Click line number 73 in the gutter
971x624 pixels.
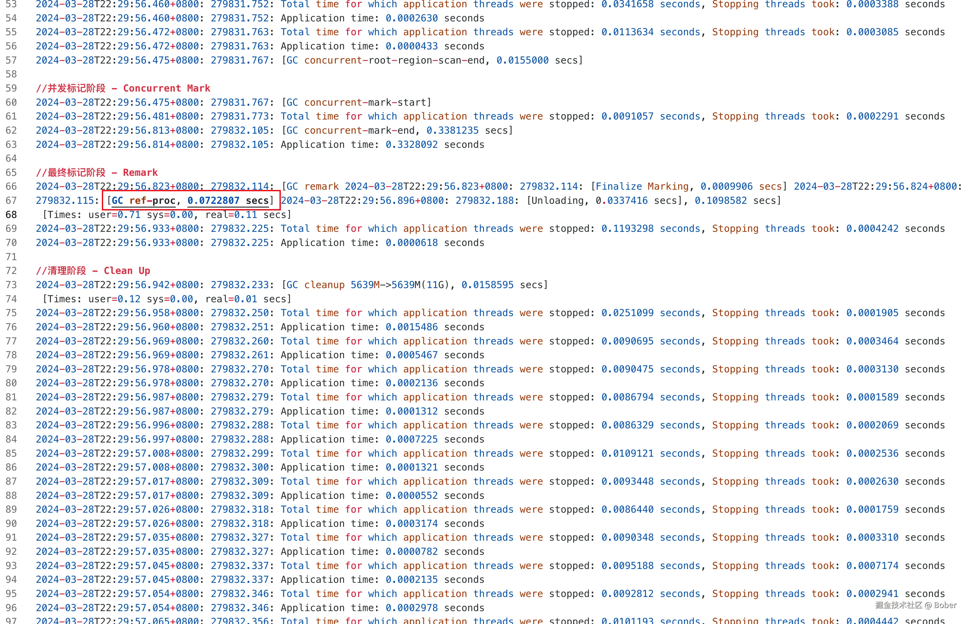coord(11,285)
